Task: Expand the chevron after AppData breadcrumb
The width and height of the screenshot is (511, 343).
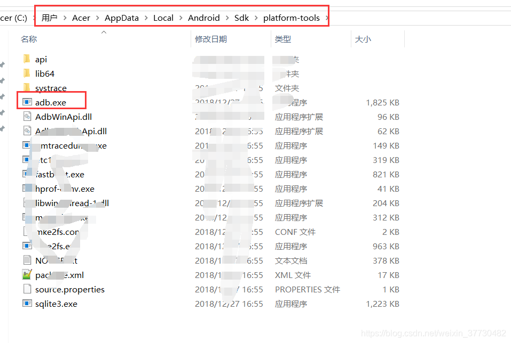Action: click(x=146, y=18)
